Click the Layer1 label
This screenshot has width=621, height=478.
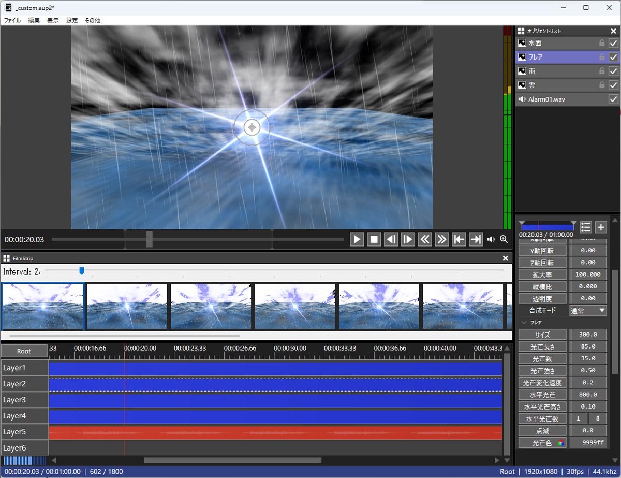(x=24, y=368)
